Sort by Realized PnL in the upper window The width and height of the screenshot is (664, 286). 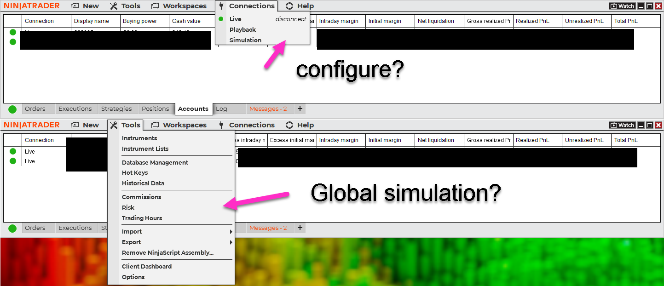[x=537, y=21]
